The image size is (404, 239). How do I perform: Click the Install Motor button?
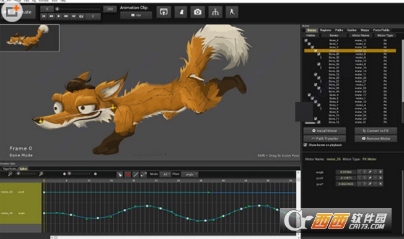[325, 131]
